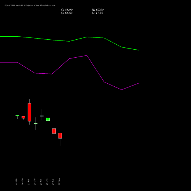Select the small red candlestick above 20 Feb
The width and height of the screenshot is (191, 191).
(x=23, y=117)
